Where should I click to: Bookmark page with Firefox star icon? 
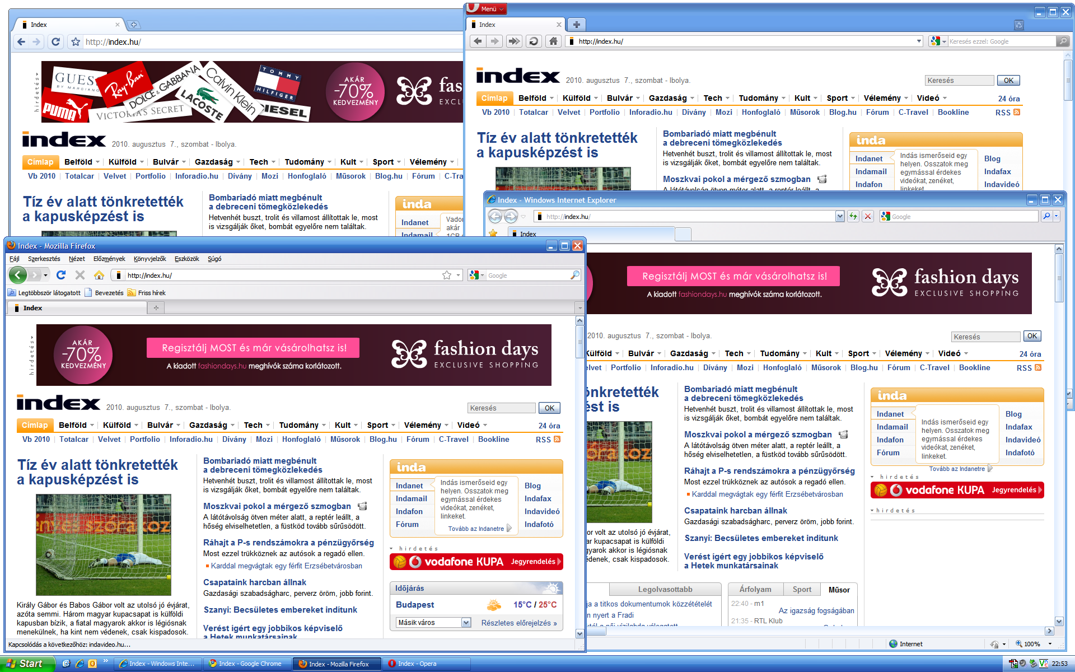[x=447, y=275]
